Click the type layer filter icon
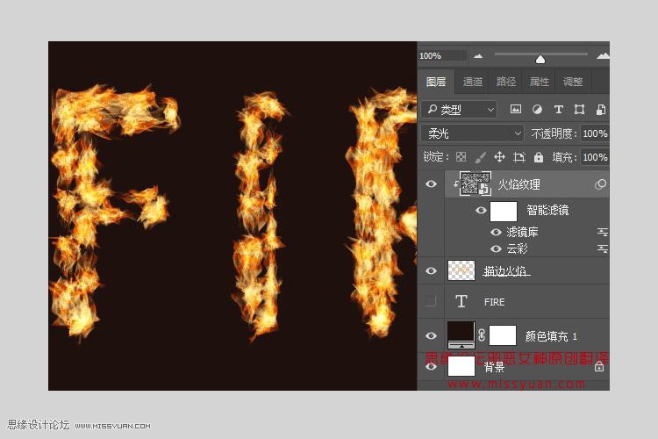This screenshot has height=439, width=658. click(558, 110)
